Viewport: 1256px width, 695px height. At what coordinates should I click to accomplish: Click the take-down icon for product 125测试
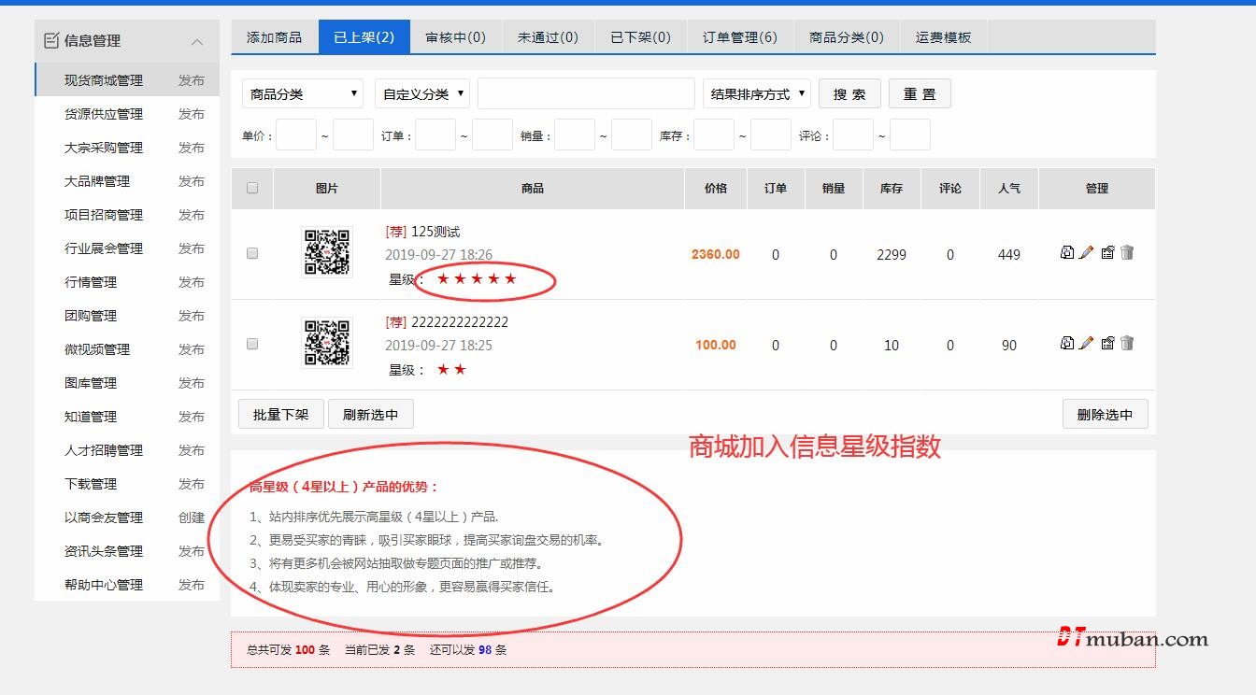click(x=1107, y=252)
